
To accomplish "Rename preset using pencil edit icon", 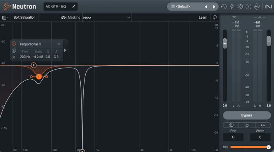I will [x=74, y=7].
